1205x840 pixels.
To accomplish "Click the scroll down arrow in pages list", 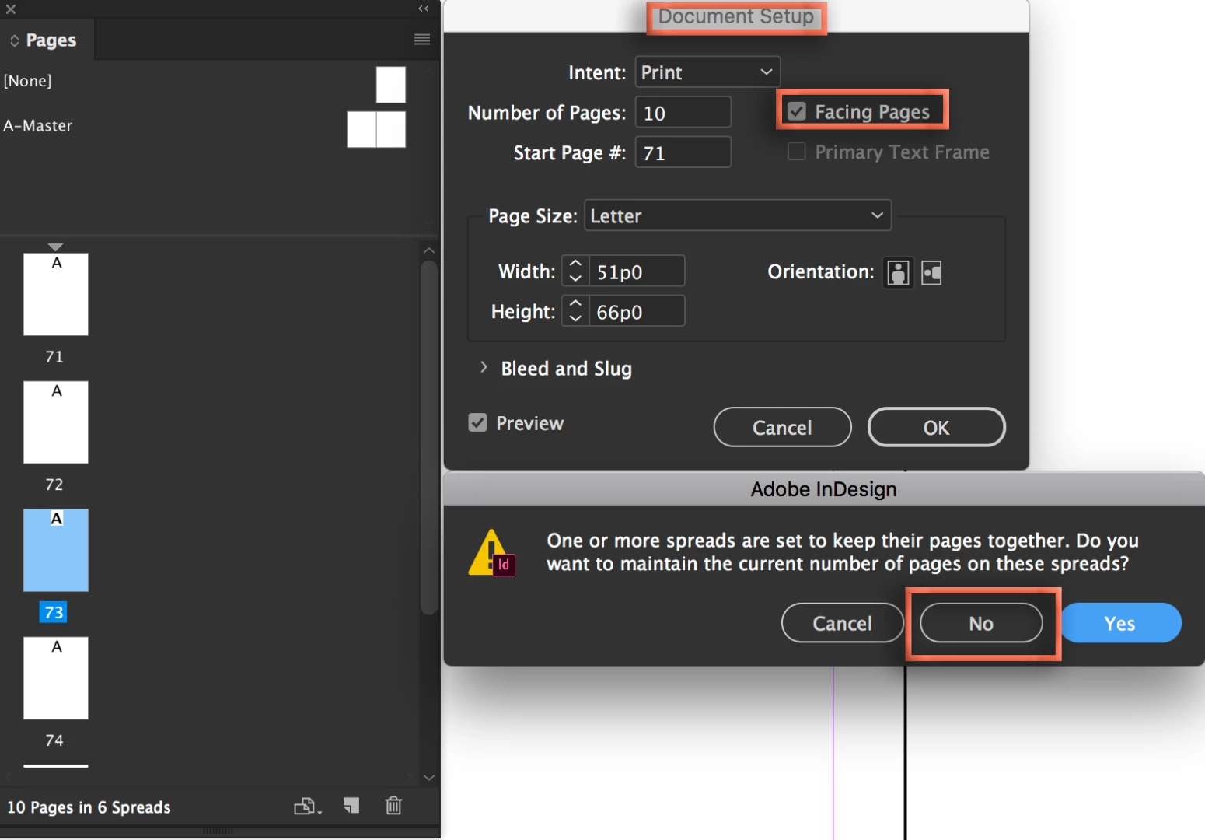I will point(428,777).
